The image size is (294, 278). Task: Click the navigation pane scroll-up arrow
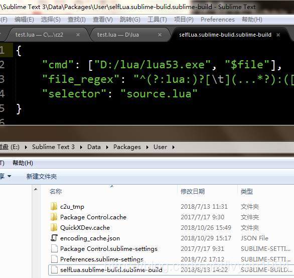36,190
